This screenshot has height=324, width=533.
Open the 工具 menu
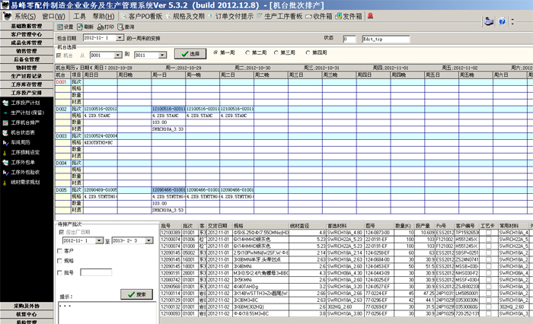click(x=79, y=15)
